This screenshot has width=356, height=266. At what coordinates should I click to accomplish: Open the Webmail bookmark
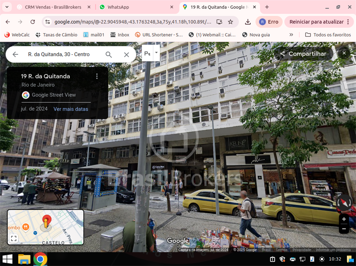[212, 35]
